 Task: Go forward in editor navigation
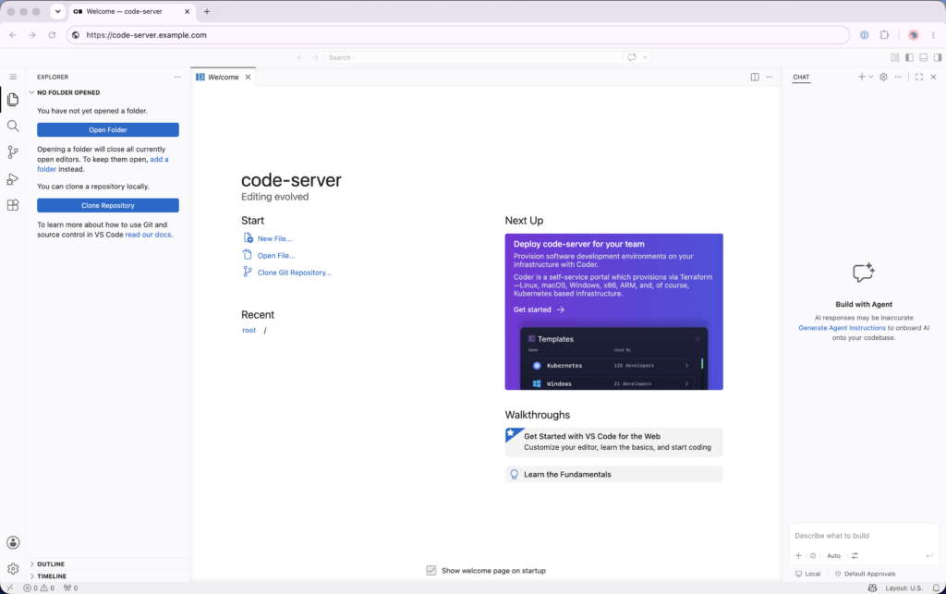[314, 57]
